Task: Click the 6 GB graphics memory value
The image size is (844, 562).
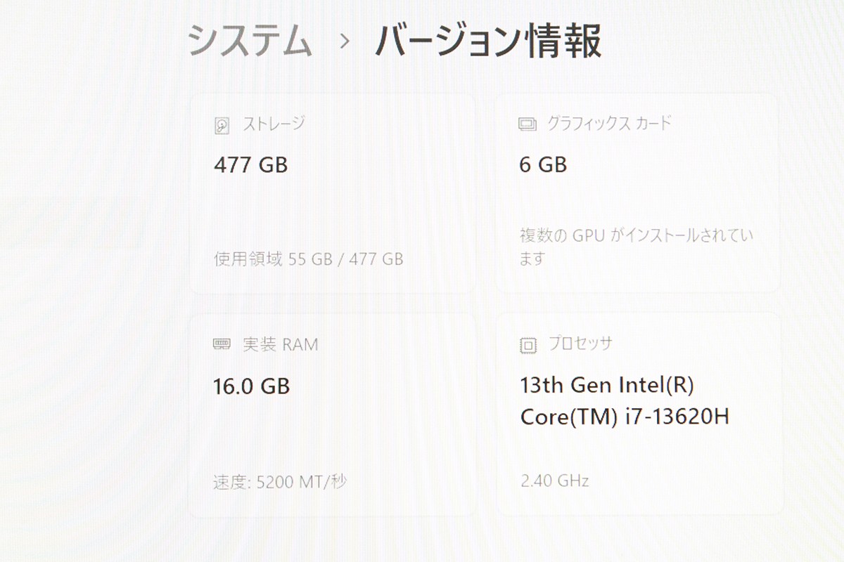Action: (543, 165)
